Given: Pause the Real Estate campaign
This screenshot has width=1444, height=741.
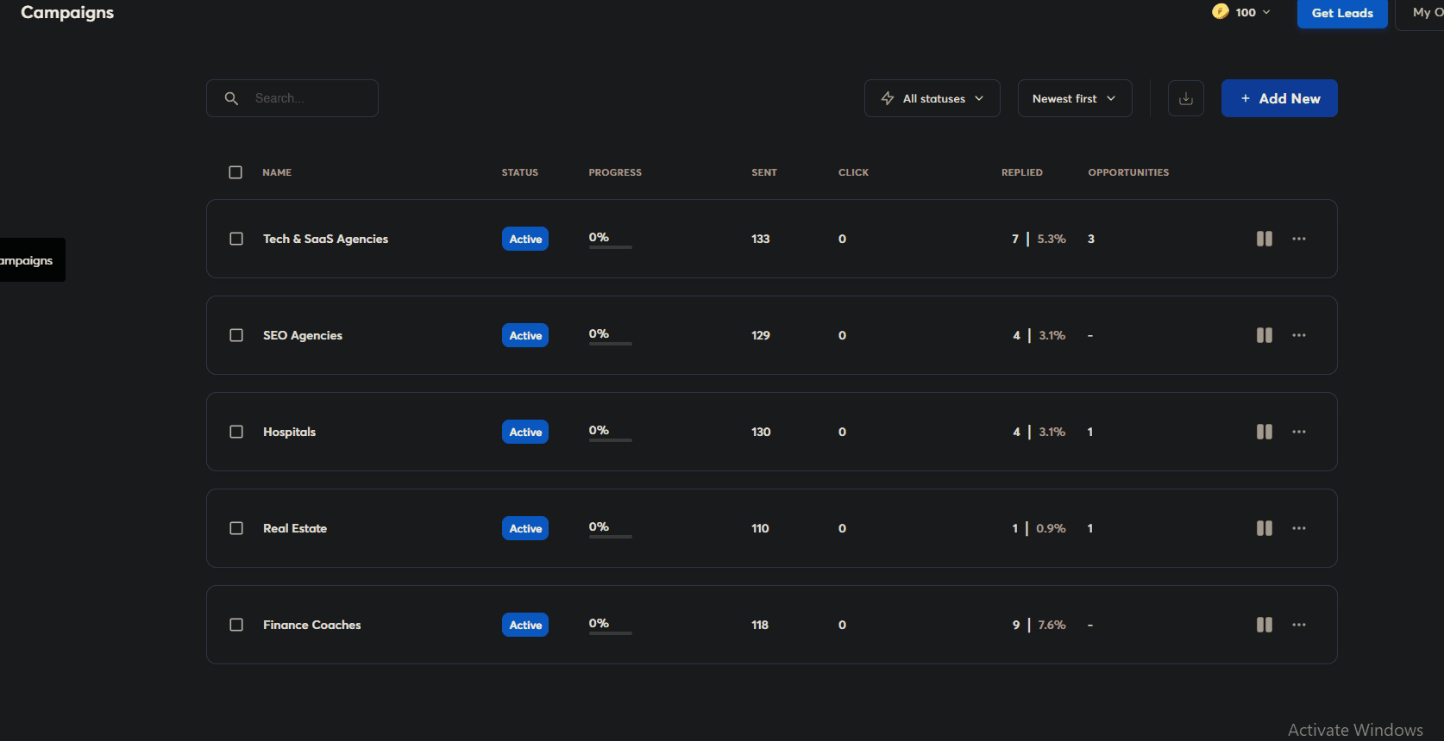Looking at the screenshot, I should (1264, 528).
